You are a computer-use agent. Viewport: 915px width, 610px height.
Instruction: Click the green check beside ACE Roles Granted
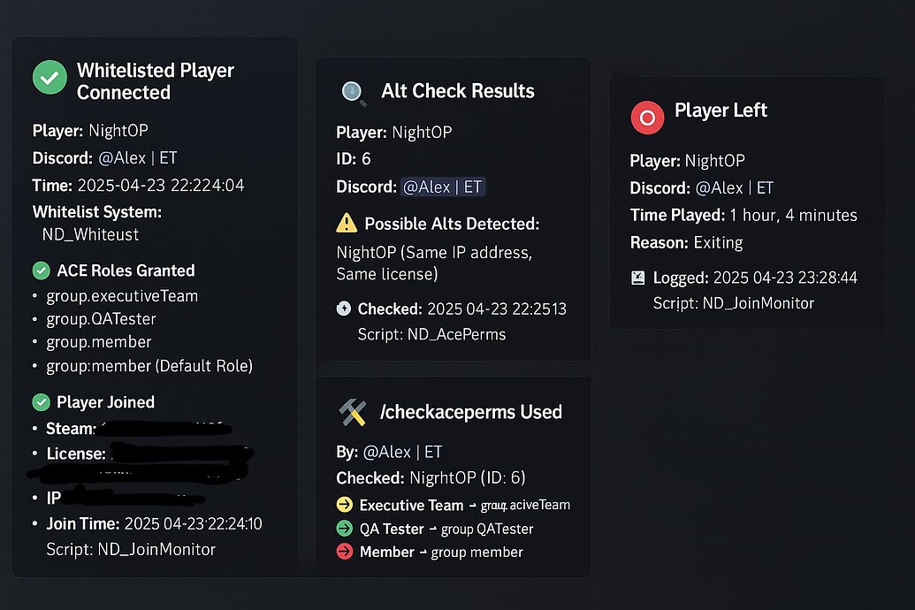[x=41, y=271]
